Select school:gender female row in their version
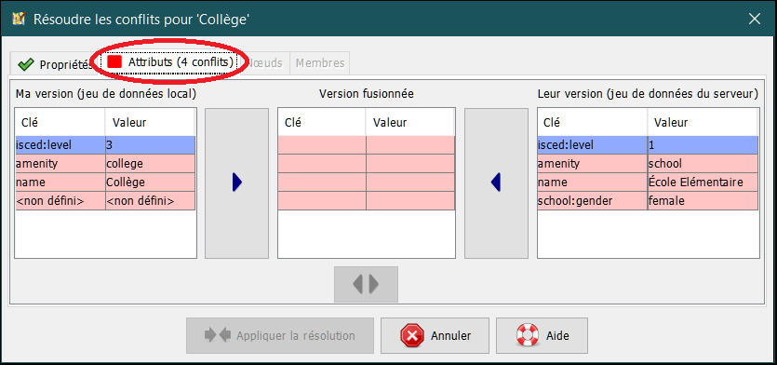This screenshot has height=365, width=777. pos(648,201)
